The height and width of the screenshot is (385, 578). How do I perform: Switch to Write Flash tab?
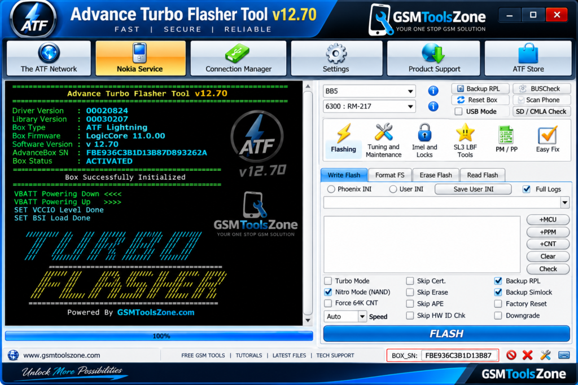tap(344, 175)
